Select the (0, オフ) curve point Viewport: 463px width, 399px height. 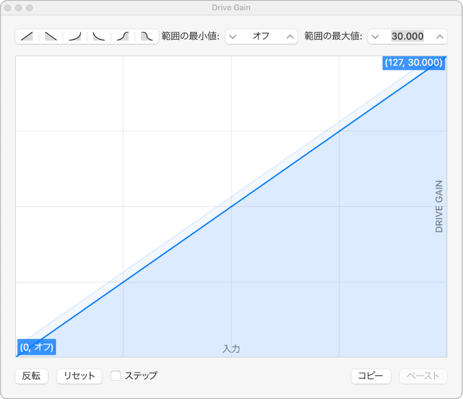click(36, 347)
